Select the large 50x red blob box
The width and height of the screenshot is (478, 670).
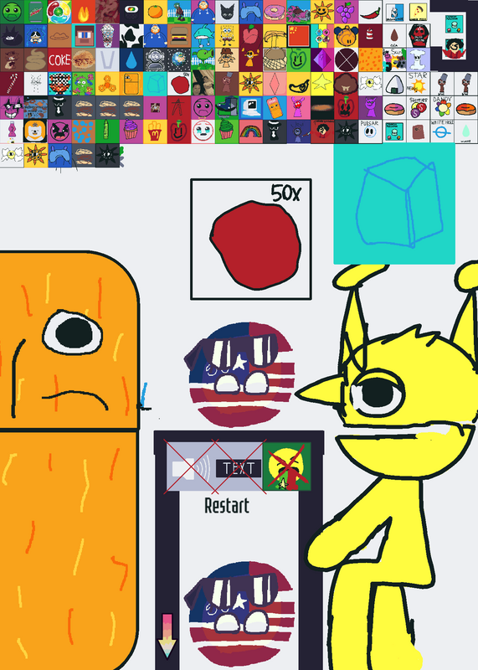pos(251,240)
